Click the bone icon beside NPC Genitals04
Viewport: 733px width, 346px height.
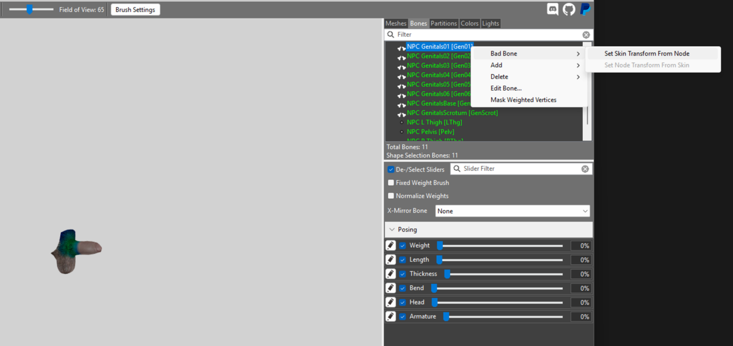[401, 77]
